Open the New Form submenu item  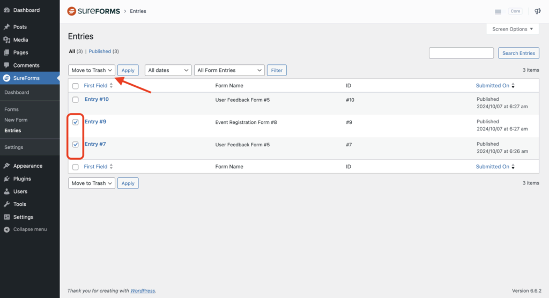pos(16,120)
